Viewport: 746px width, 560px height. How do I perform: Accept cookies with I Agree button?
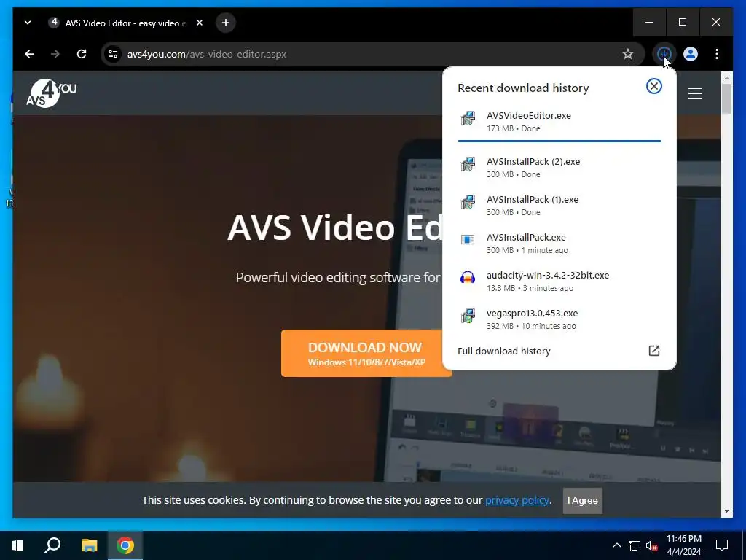(x=582, y=500)
